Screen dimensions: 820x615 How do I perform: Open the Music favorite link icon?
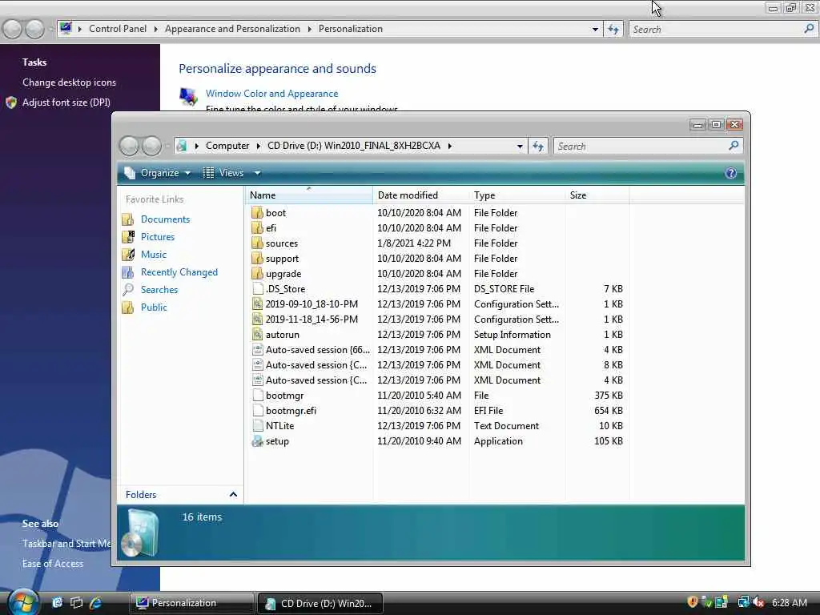128,255
